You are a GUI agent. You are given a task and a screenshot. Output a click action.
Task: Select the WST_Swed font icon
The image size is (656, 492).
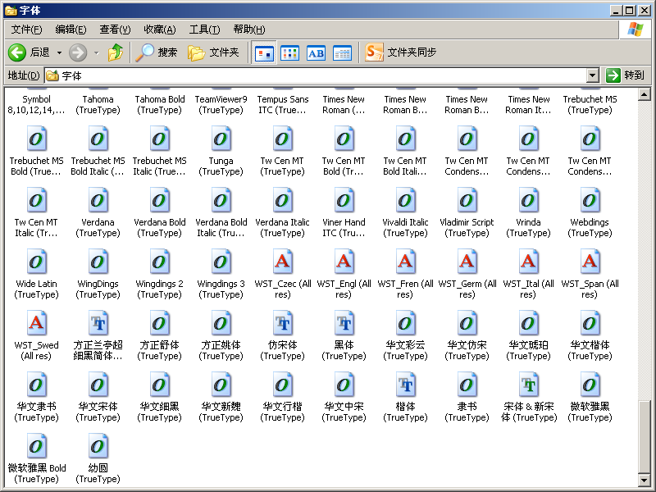point(36,323)
